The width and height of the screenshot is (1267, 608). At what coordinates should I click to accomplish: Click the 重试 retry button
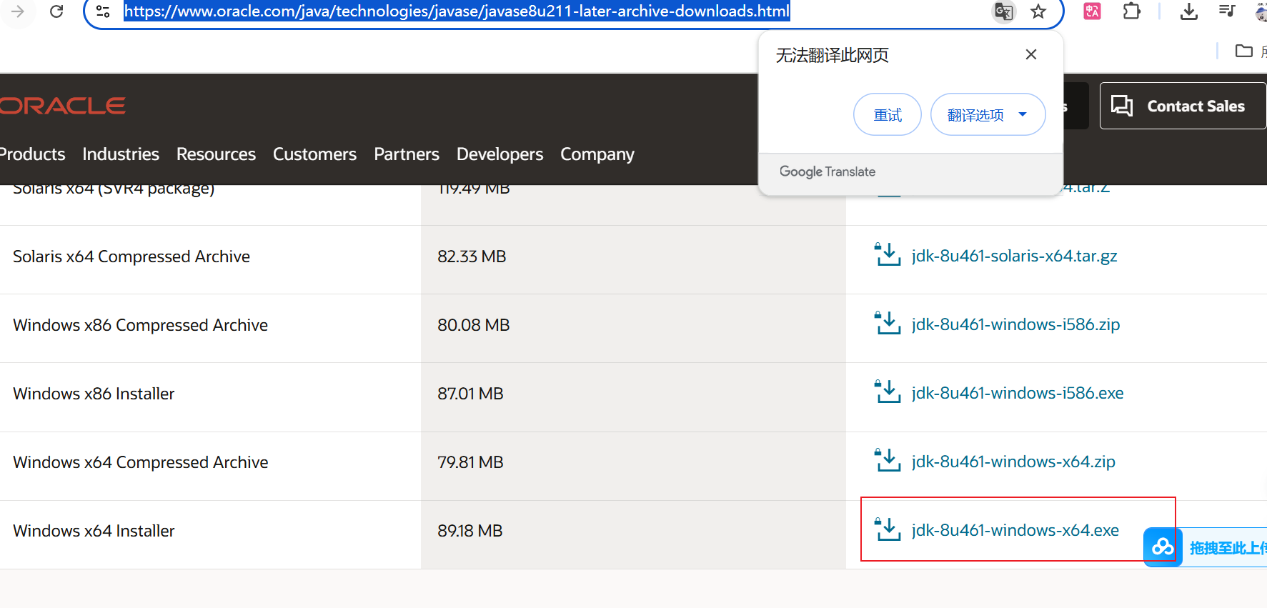click(888, 114)
